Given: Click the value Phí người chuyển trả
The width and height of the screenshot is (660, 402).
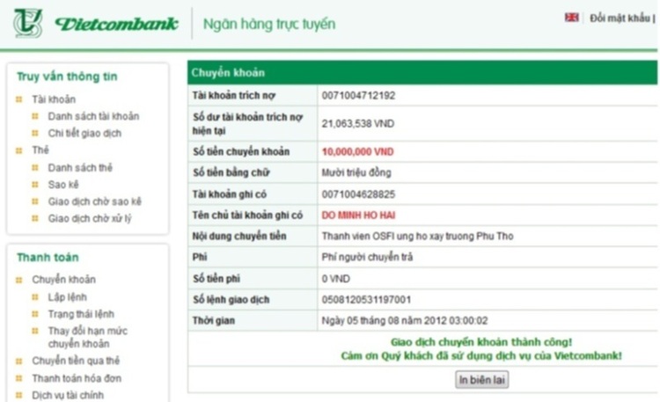Looking at the screenshot, I should (367, 257).
